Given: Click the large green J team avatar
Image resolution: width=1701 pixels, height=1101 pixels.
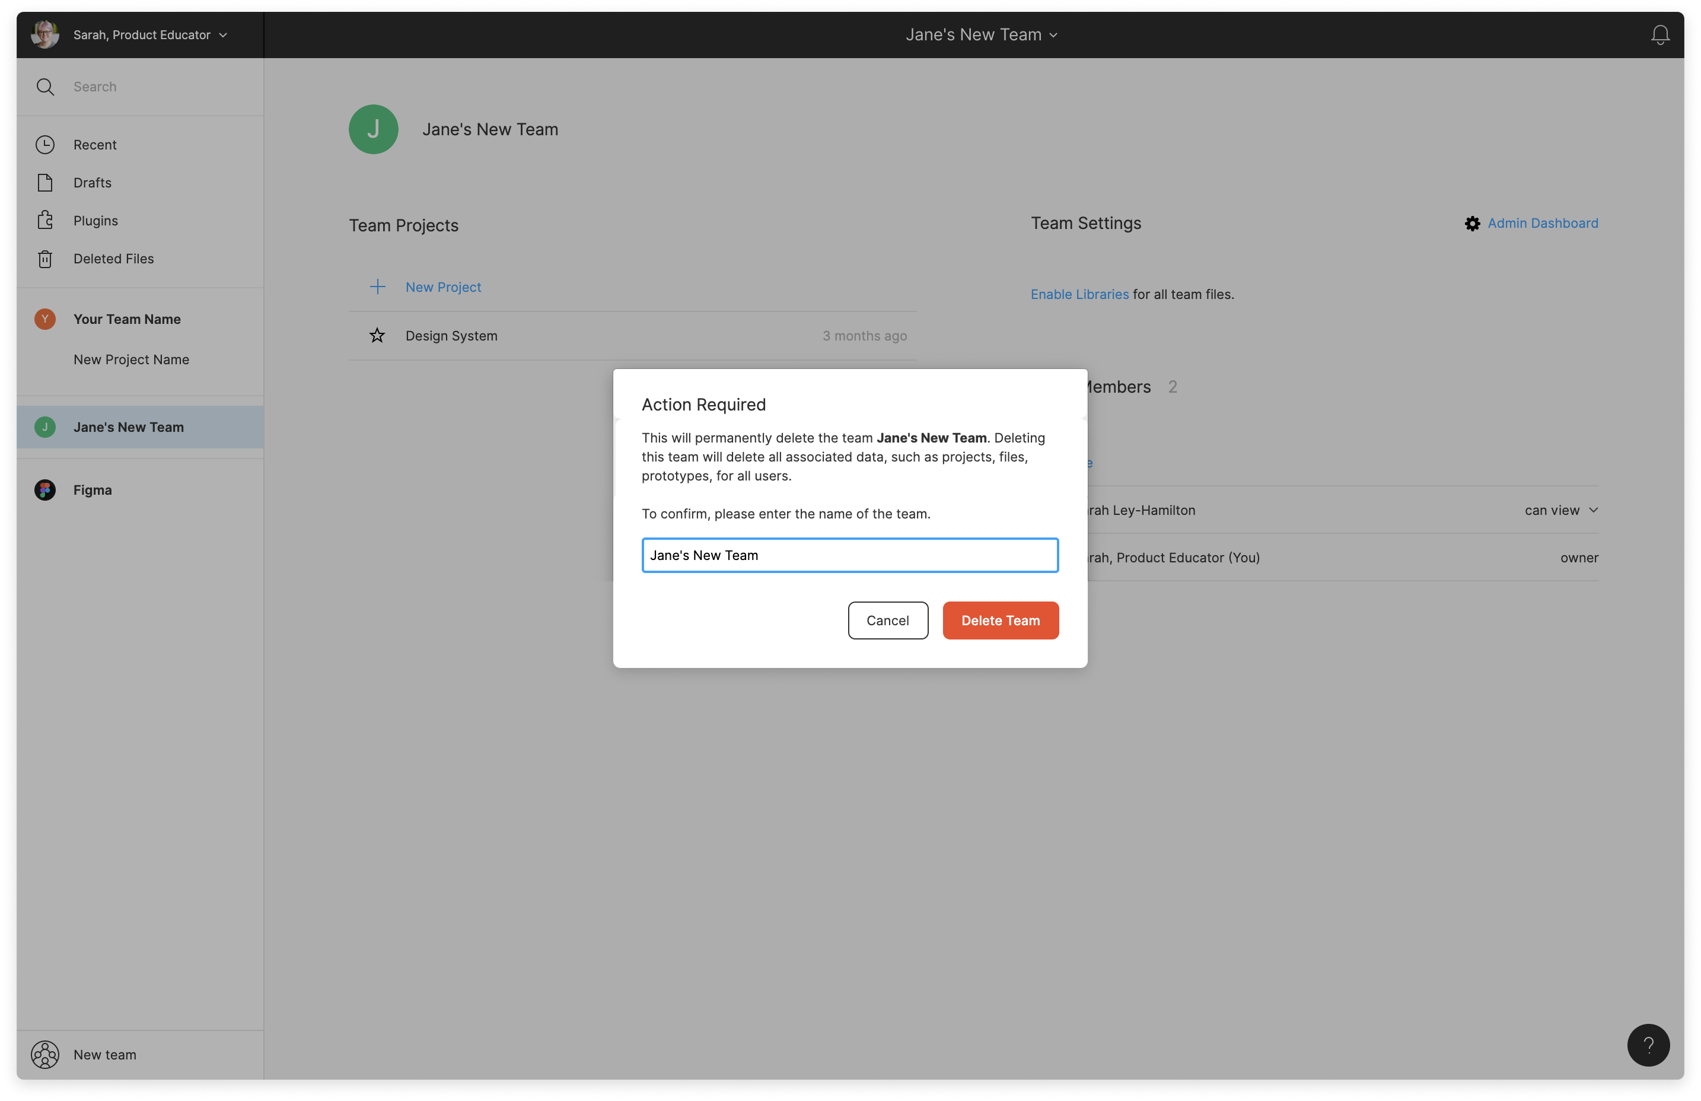Looking at the screenshot, I should pos(373,129).
